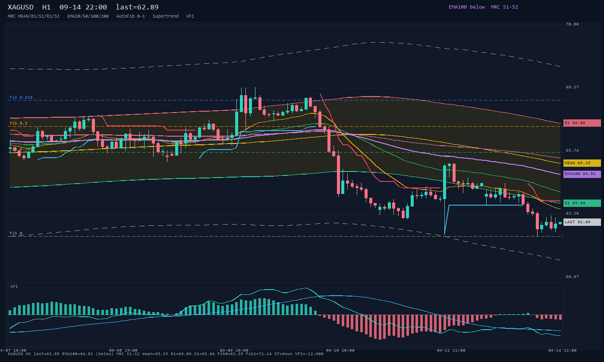This screenshot has width=604, height=362.
Task: Select the MRC MEAN/R1/S1/R2/S2 legend entry
Action: [34, 16]
